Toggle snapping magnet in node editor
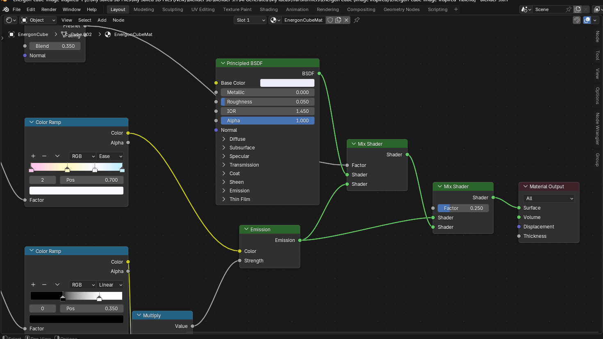Image resolution: width=603 pixels, height=339 pixels. tap(577, 20)
